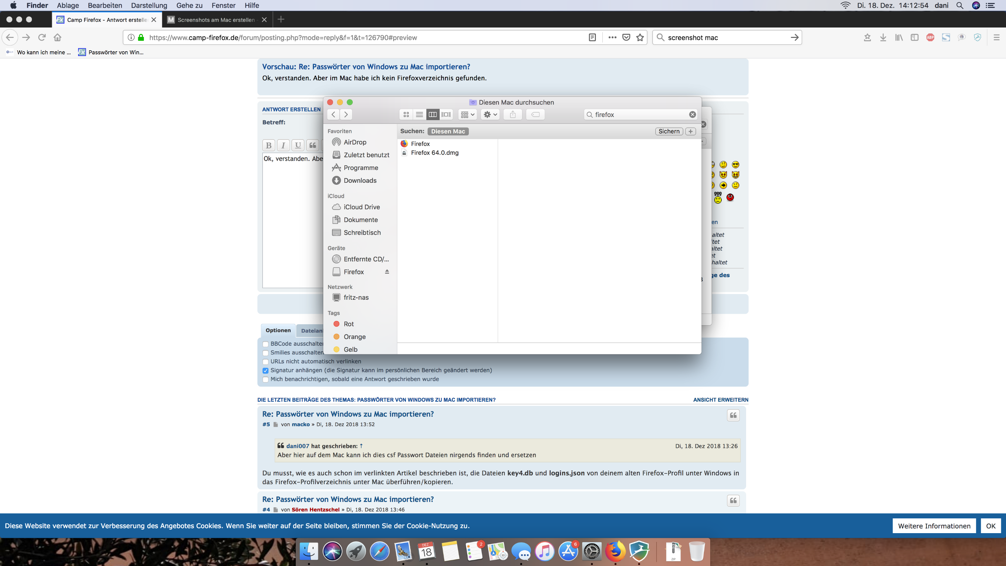Open Firefox reader view icon
Screen dimensions: 1006x566
point(593,38)
